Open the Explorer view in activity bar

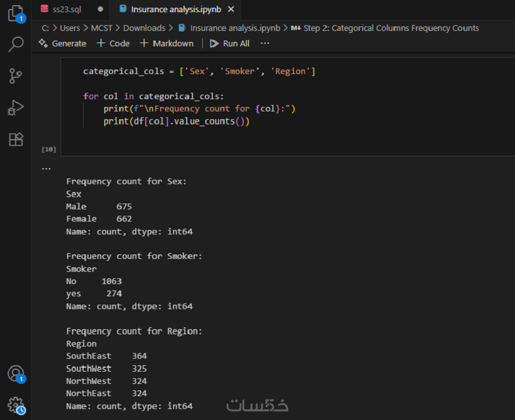pos(15,14)
